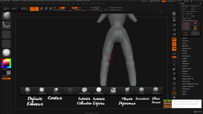
Task: Open the material sphere picker
Action: [x=6, y=53]
